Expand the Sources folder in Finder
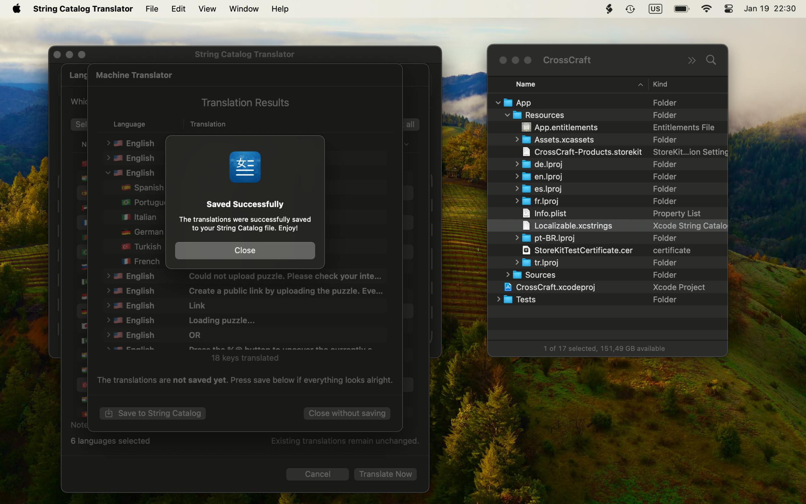 [507, 275]
